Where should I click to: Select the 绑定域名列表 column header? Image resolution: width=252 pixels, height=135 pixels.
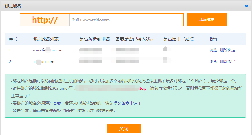[x=46, y=39]
